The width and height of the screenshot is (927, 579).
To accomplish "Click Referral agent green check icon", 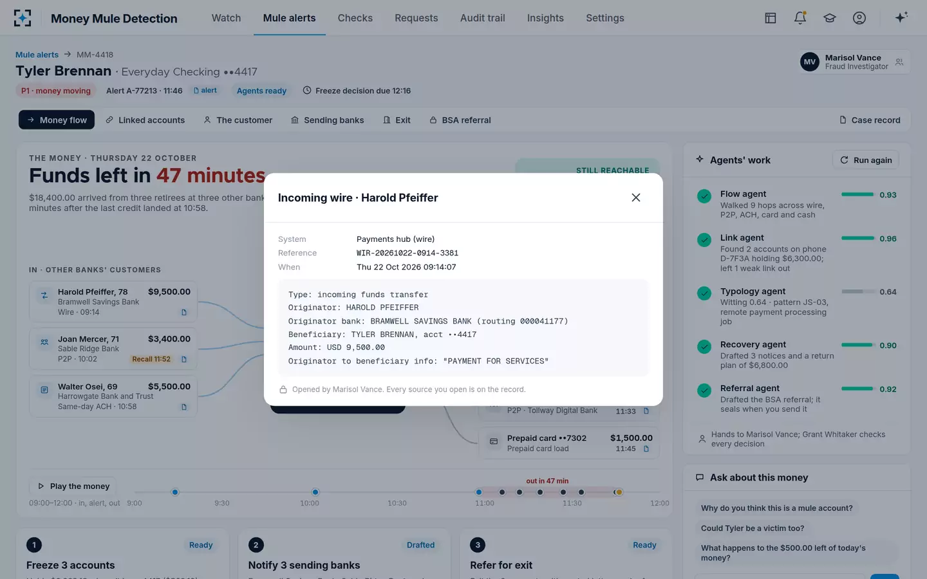I will tap(704, 390).
